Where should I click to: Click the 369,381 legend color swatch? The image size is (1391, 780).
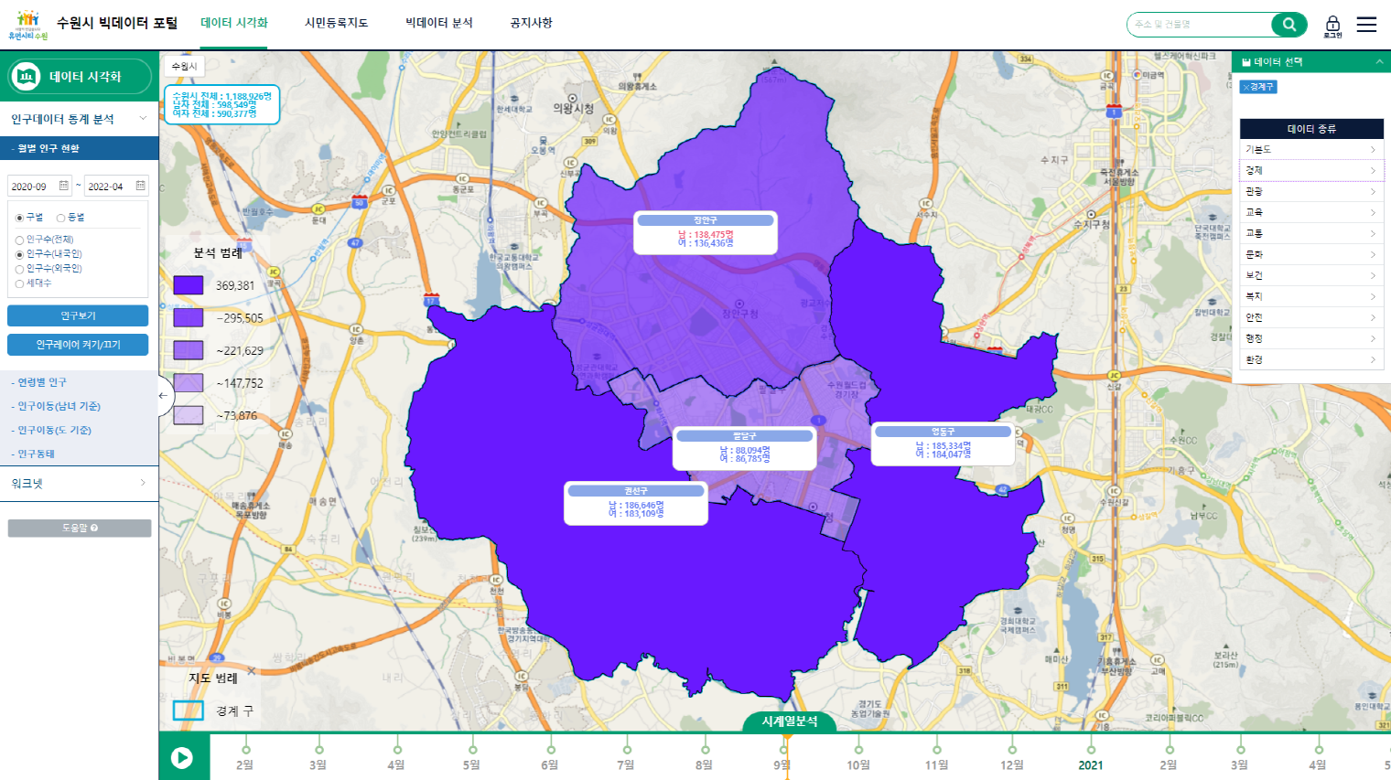click(x=188, y=285)
